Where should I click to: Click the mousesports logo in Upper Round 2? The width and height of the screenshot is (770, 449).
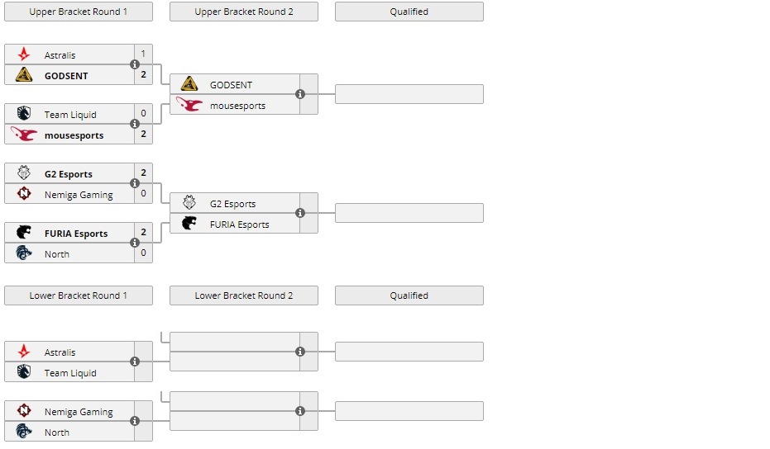tap(189, 105)
